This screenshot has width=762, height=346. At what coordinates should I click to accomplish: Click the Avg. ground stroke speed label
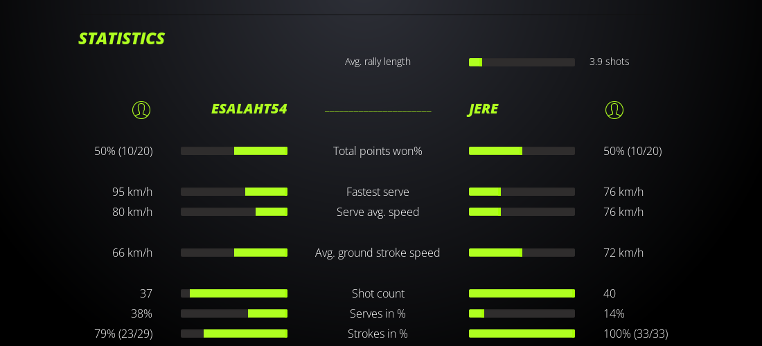(378, 253)
